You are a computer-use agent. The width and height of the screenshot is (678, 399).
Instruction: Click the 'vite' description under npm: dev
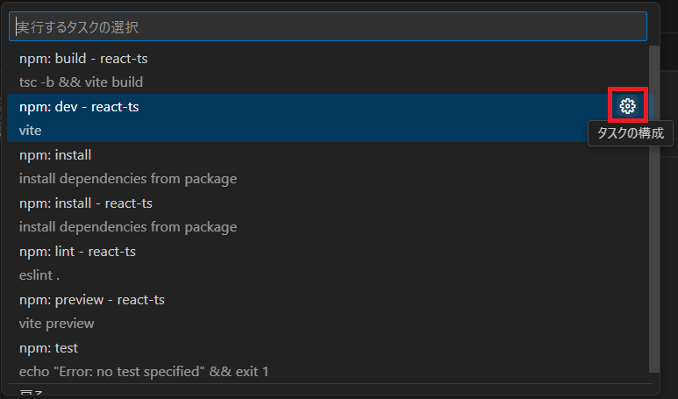click(31, 131)
